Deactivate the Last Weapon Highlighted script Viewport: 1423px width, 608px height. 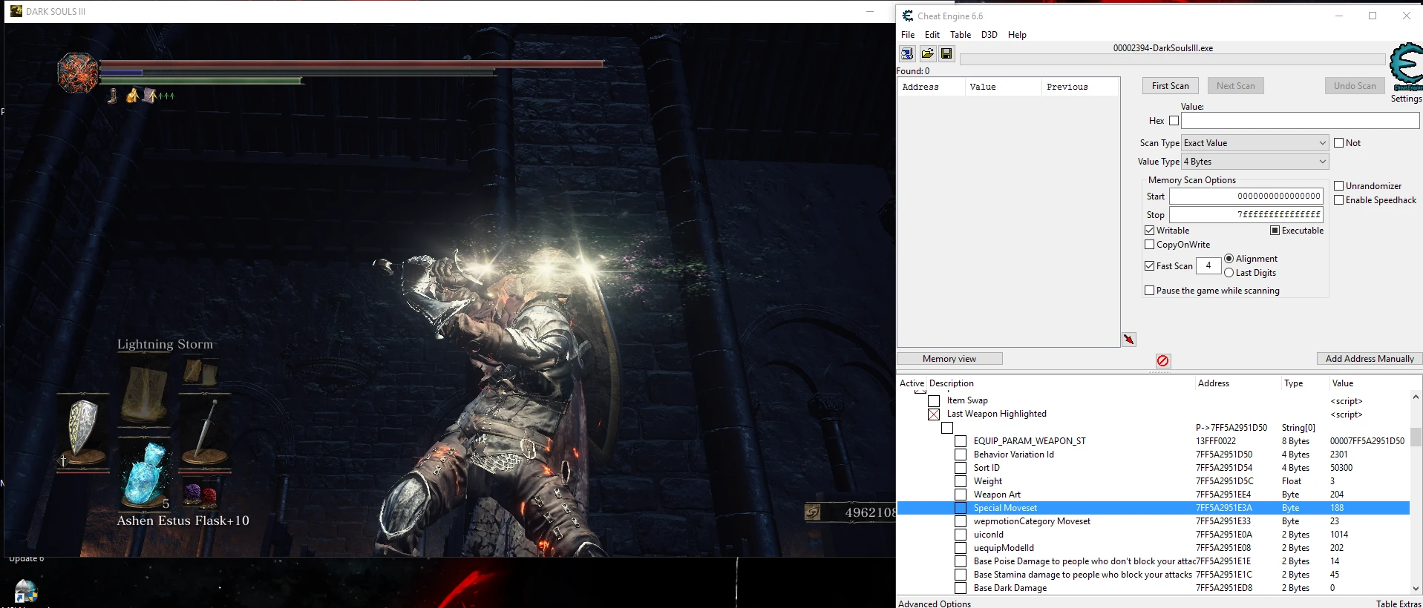coord(934,414)
